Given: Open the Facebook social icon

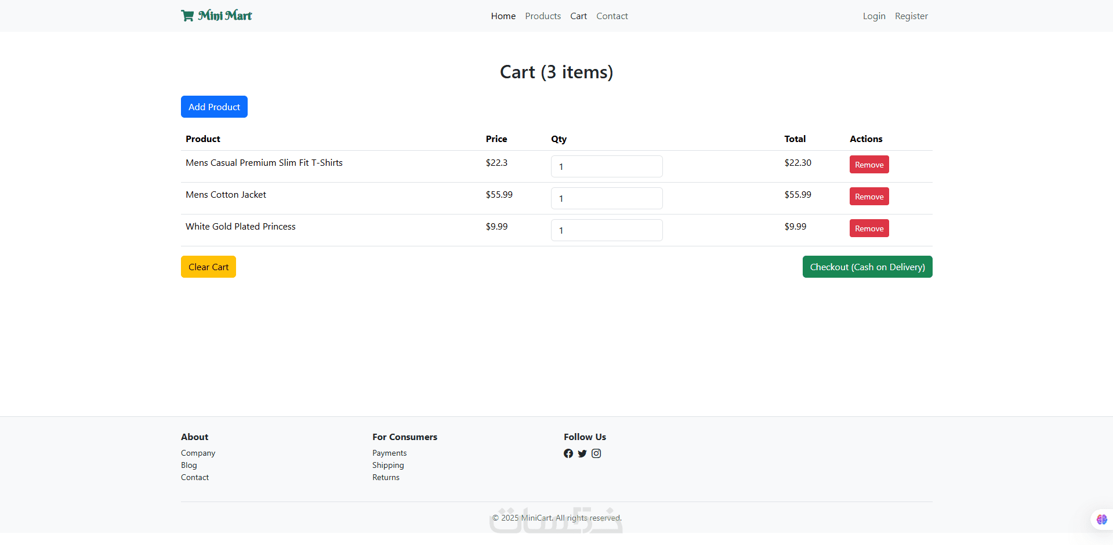Looking at the screenshot, I should [568, 453].
